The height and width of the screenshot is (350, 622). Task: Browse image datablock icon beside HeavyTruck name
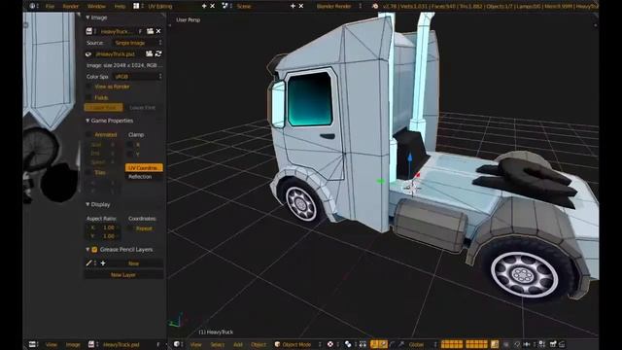coord(89,31)
